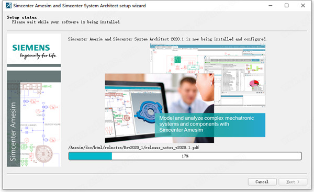The height and width of the screenshot is (192, 314).
Task: Click the green chip component in diagram
Action: coord(177,60)
